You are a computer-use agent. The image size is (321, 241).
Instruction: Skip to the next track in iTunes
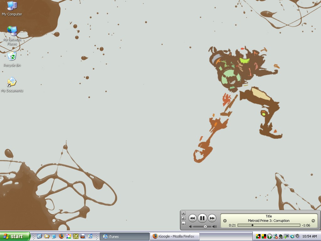point(212,218)
